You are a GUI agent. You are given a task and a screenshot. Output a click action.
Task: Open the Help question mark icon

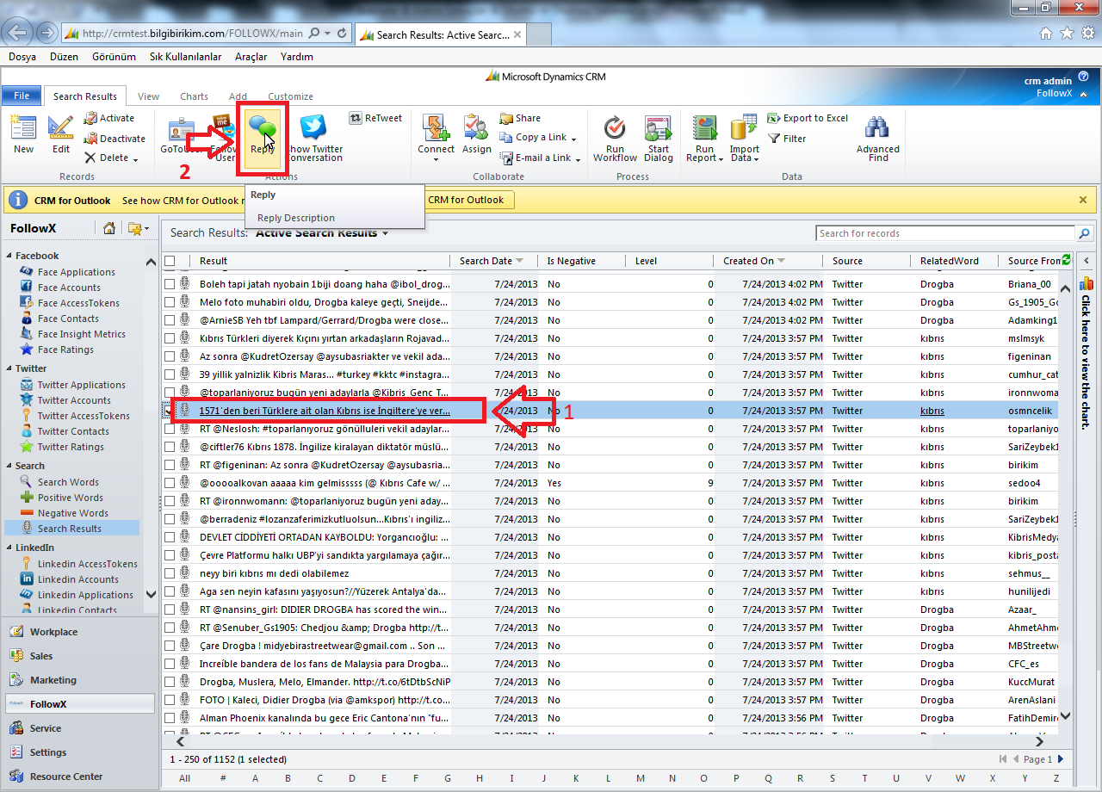[x=1083, y=77]
